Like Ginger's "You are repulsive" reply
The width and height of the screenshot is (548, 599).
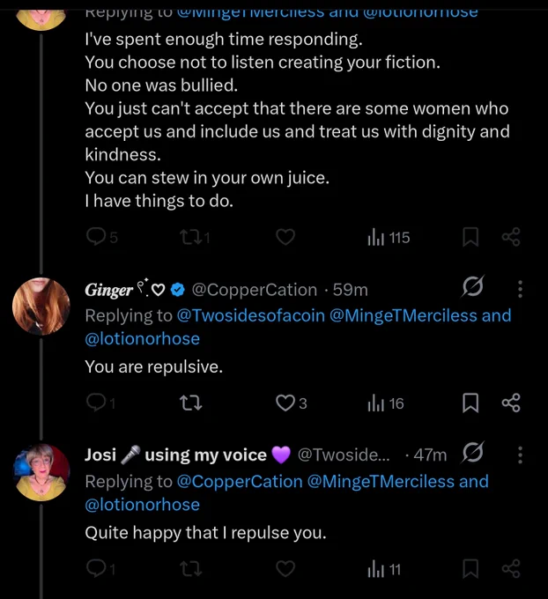click(285, 403)
